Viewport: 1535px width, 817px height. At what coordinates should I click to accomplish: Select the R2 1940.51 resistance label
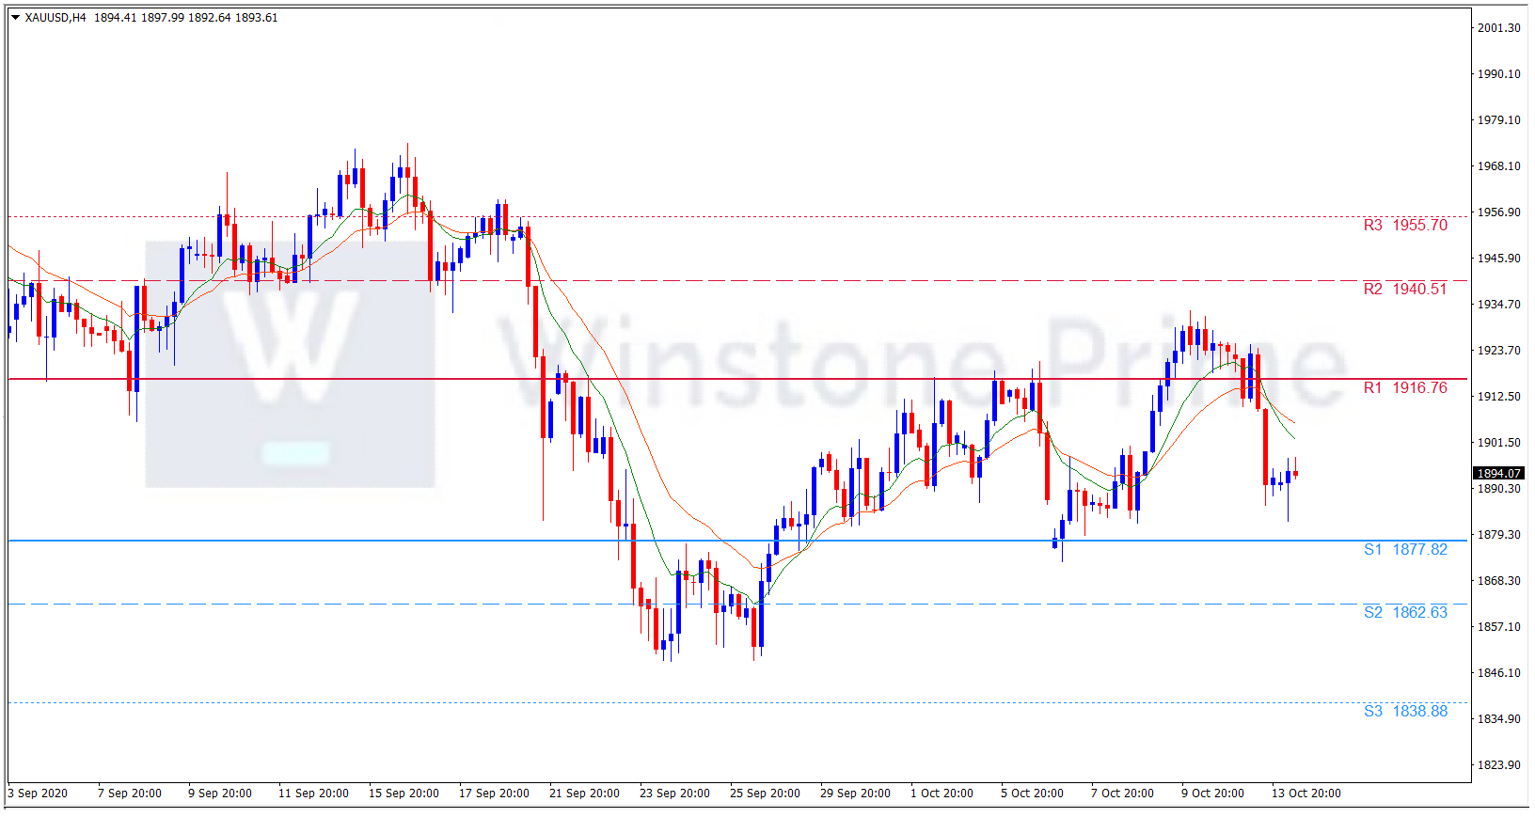click(x=1405, y=290)
